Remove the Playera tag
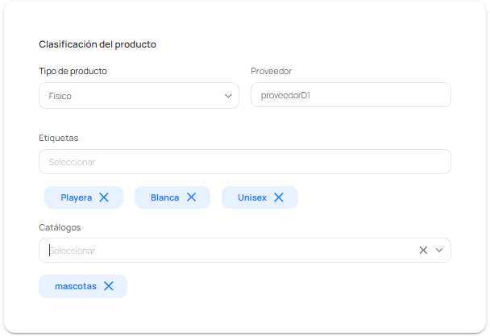This screenshot has height=336, width=490. coord(104,197)
